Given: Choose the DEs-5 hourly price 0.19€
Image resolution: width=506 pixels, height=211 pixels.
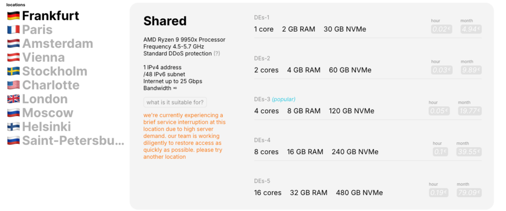Looking at the screenshot, I should [437, 193].
